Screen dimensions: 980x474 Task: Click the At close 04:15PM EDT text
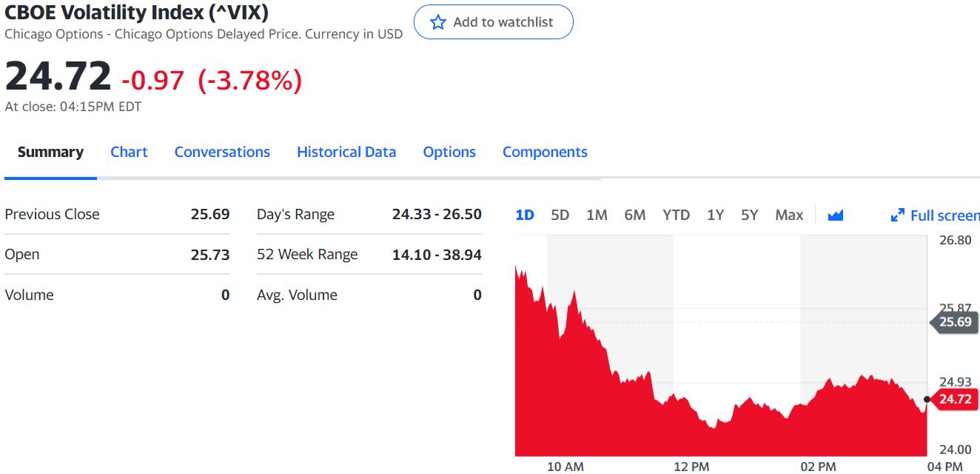pos(73,107)
